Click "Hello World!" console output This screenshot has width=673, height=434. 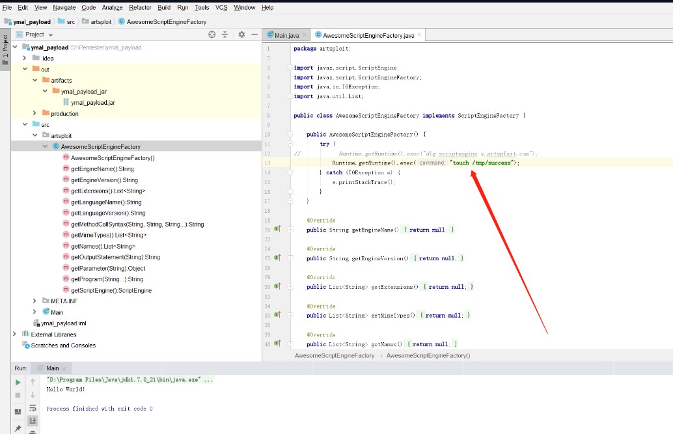click(66, 389)
